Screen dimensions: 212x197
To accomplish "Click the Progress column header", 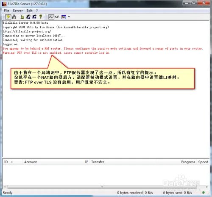I will pyautogui.click(x=188, y=162).
